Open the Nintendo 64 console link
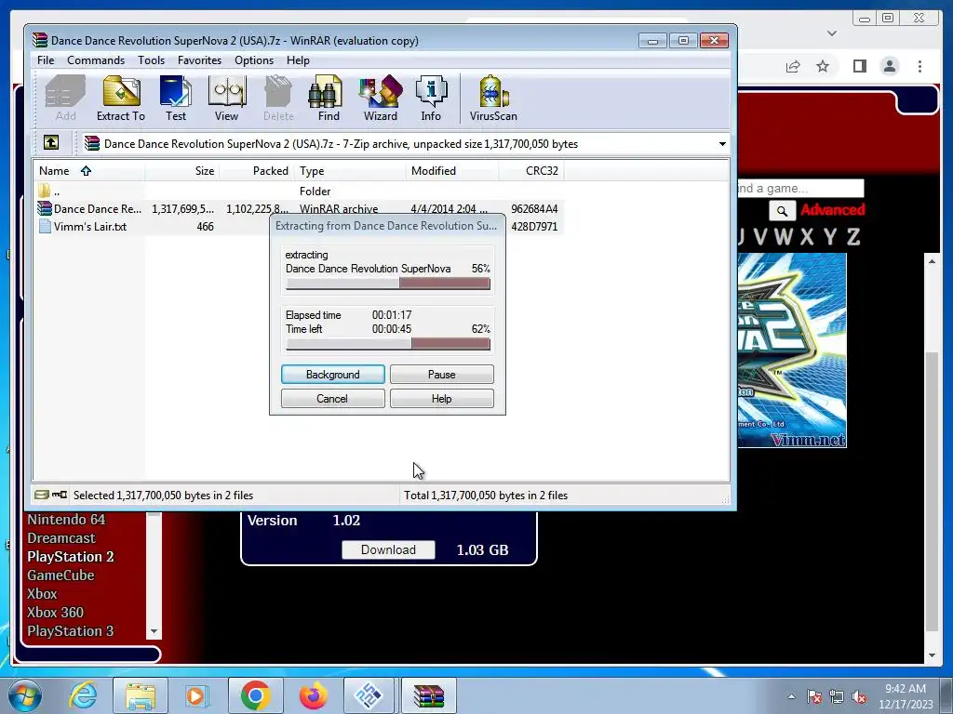Image resolution: width=953 pixels, height=714 pixels. [x=66, y=520]
